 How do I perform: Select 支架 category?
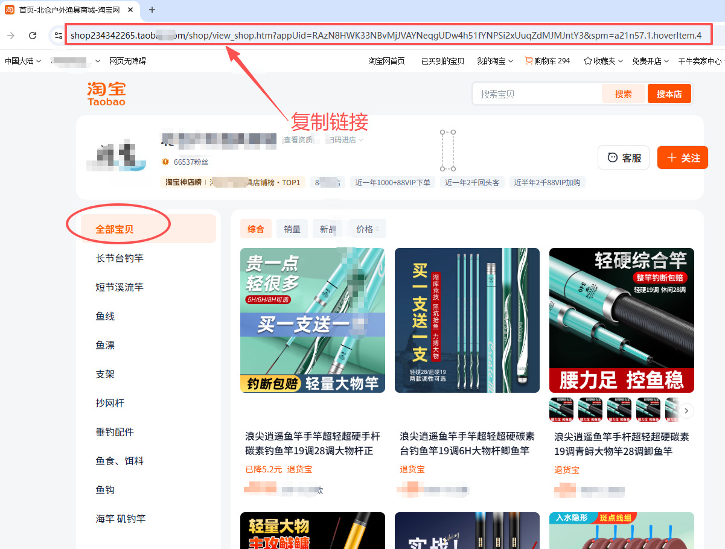tap(105, 374)
